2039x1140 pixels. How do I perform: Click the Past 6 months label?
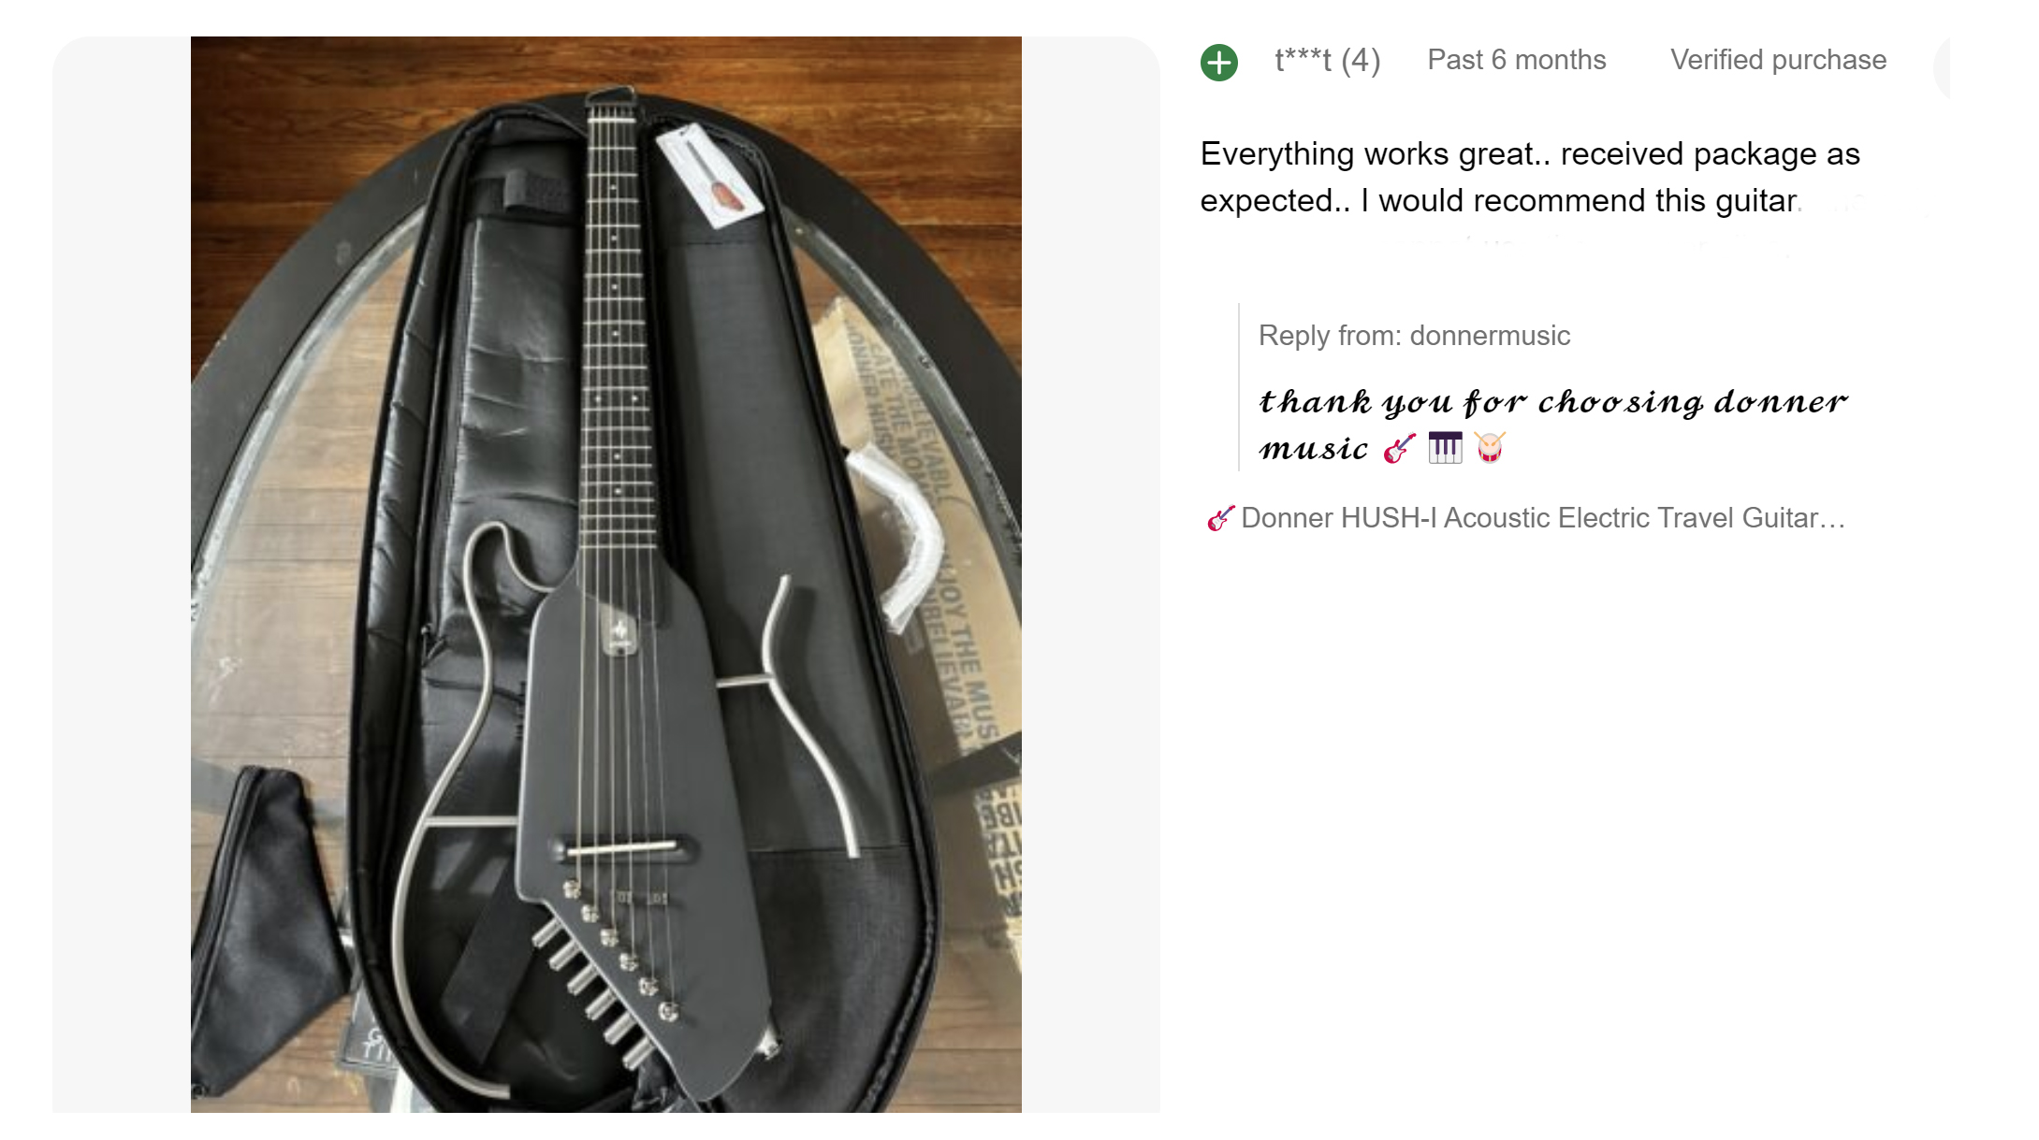click(x=1517, y=60)
